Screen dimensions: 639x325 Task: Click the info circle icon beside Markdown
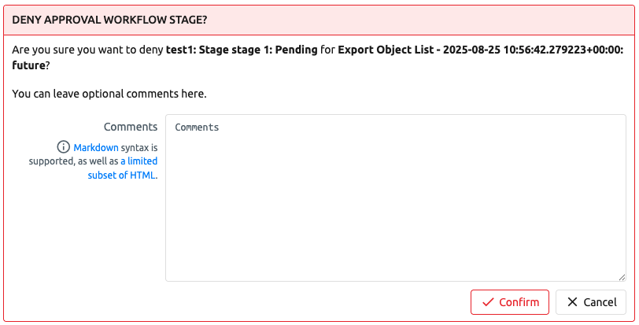[x=63, y=147]
